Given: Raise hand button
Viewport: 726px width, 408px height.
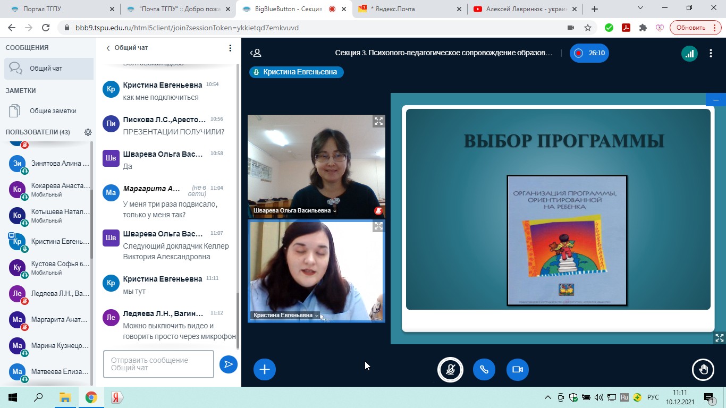Looking at the screenshot, I should pos(703,369).
